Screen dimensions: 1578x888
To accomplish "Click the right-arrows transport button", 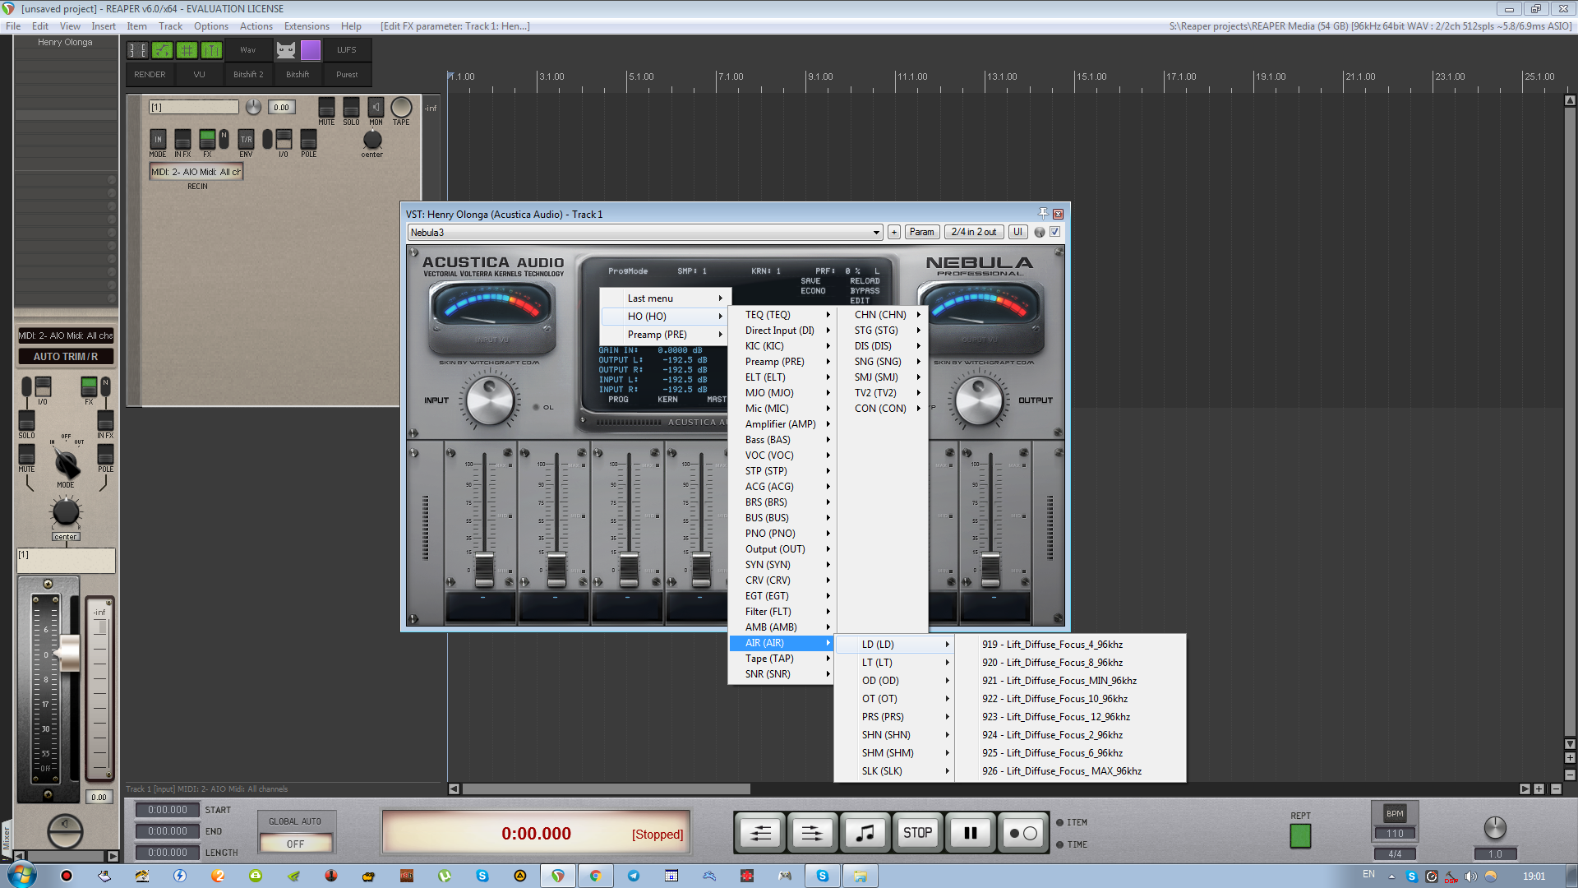I will pyautogui.click(x=812, y=833).
